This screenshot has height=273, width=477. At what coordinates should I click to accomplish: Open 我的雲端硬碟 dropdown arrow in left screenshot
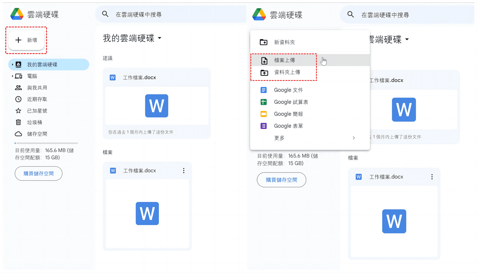click(159, 38)
